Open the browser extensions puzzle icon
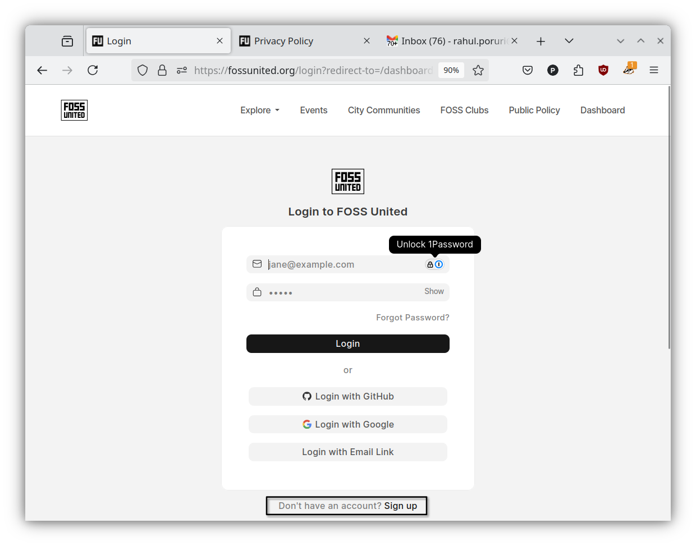The image size is (696, 546). (x=578, y=70)
